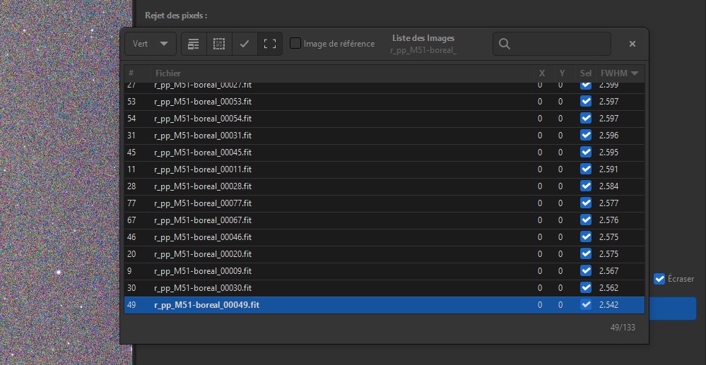The image size is (706, 365).
Task: Click the Sel column header
Action: tap(585, 73)
